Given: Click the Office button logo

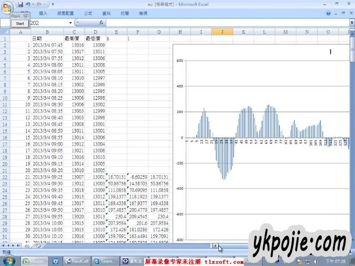Looking at the screenshot, I should coord(7,6).
